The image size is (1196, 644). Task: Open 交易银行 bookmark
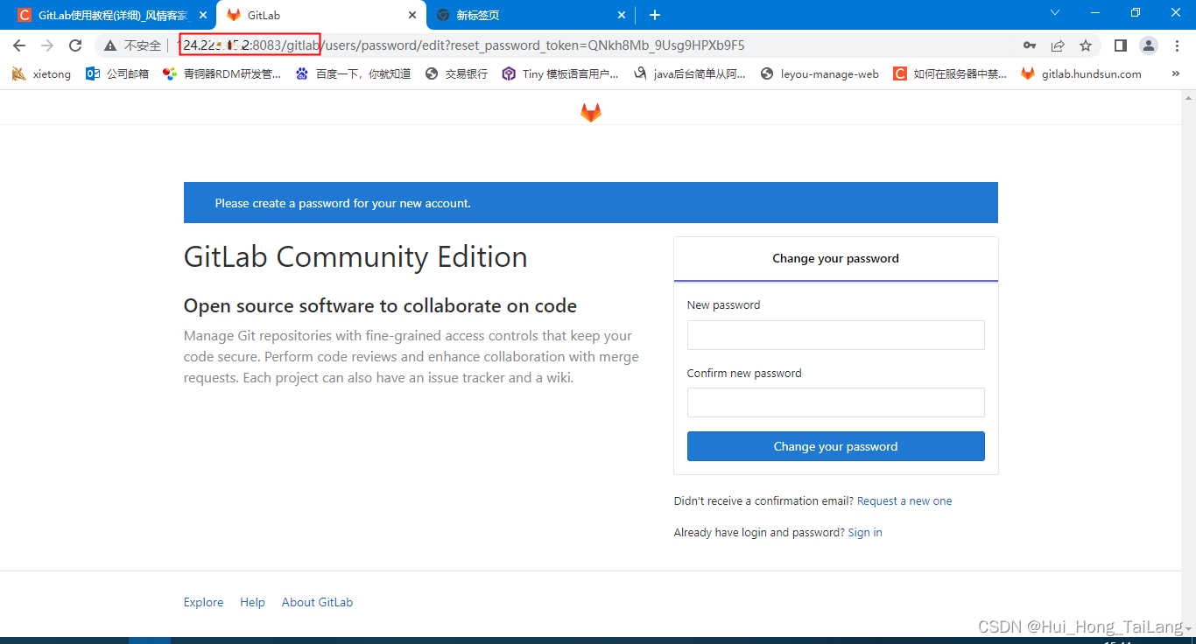point(455,74)
